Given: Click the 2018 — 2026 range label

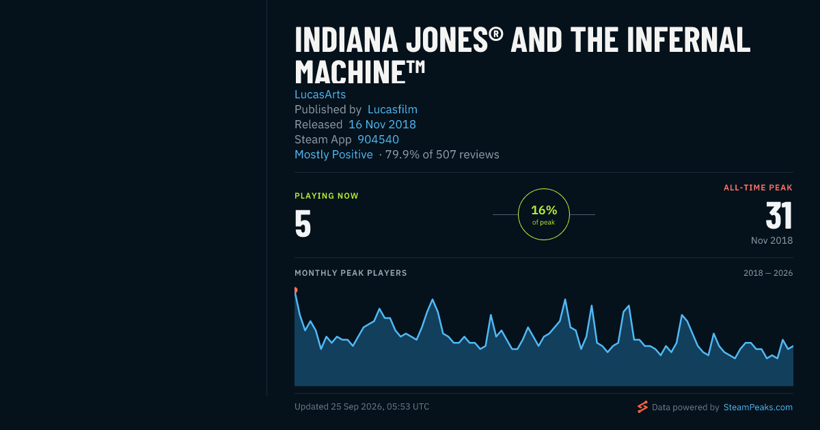Looking at the screenshot, I should pyautogui.click(x=768, y=273).
